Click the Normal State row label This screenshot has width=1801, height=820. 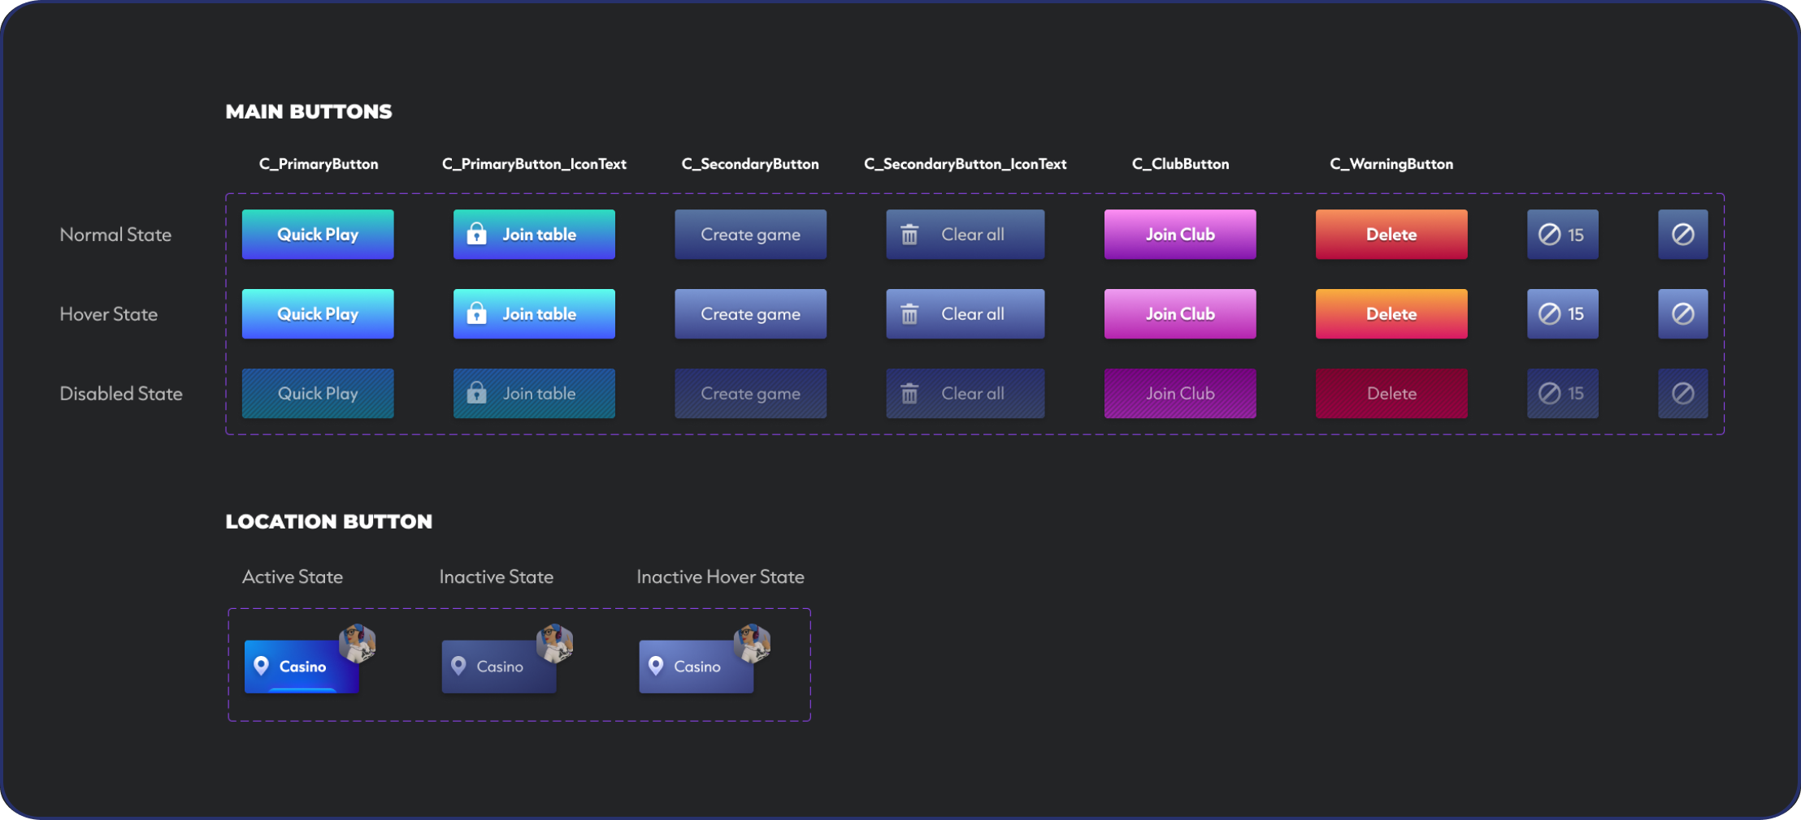(x=115, y=235)
